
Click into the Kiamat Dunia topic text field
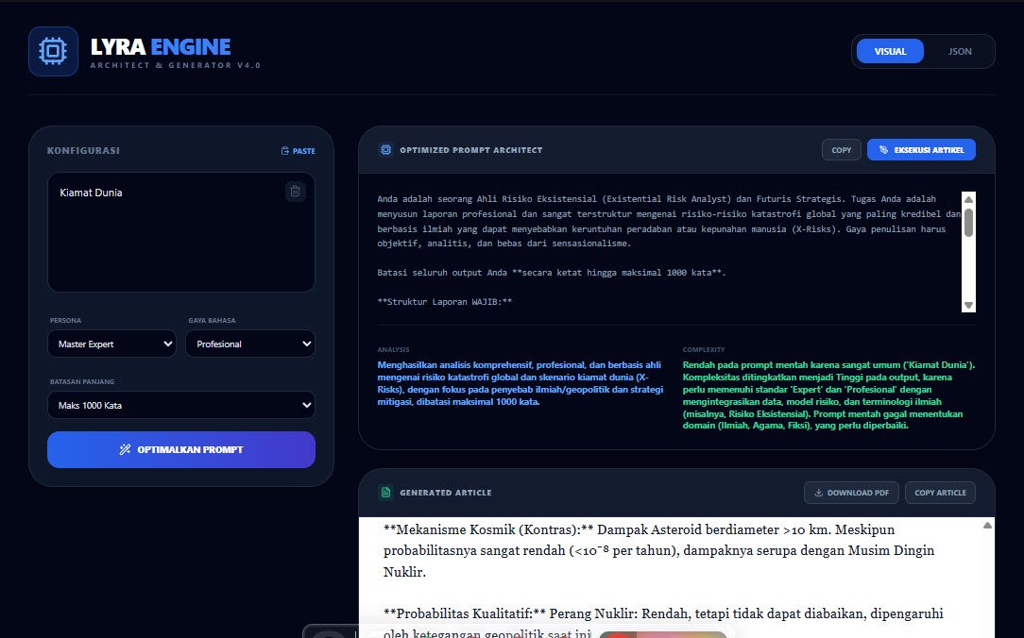180,232
